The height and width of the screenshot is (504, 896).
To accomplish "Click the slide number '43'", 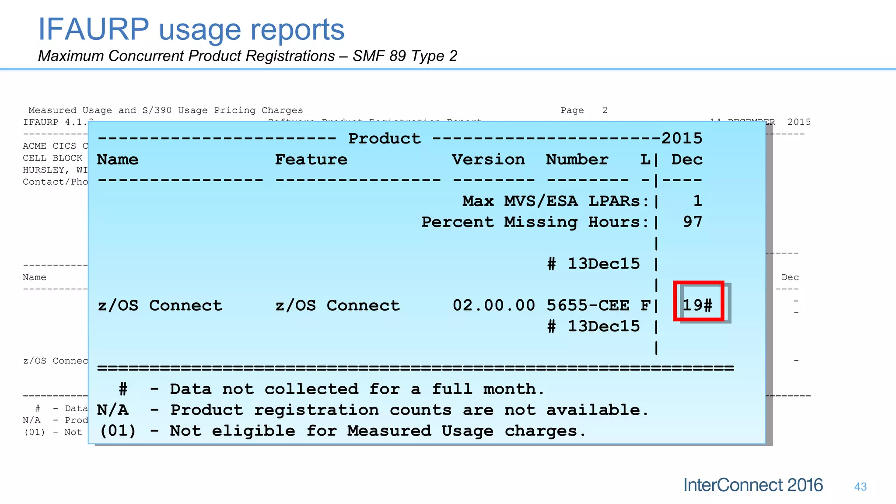I will 860,486.
